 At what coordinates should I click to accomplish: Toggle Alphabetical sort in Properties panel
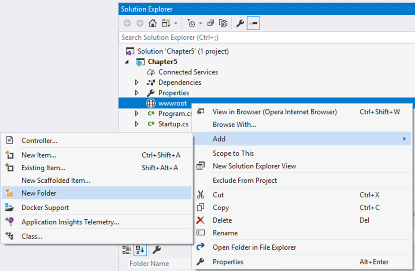coord(140,249)
